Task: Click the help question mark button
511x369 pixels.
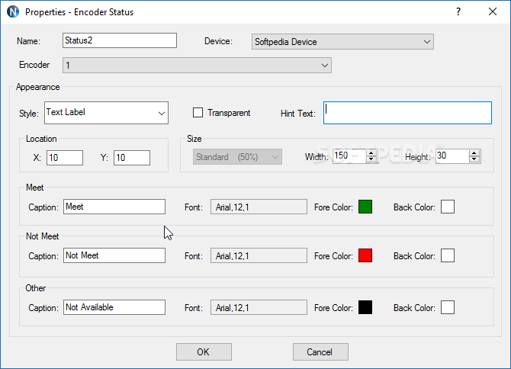Action: click(x=458, y=12)
